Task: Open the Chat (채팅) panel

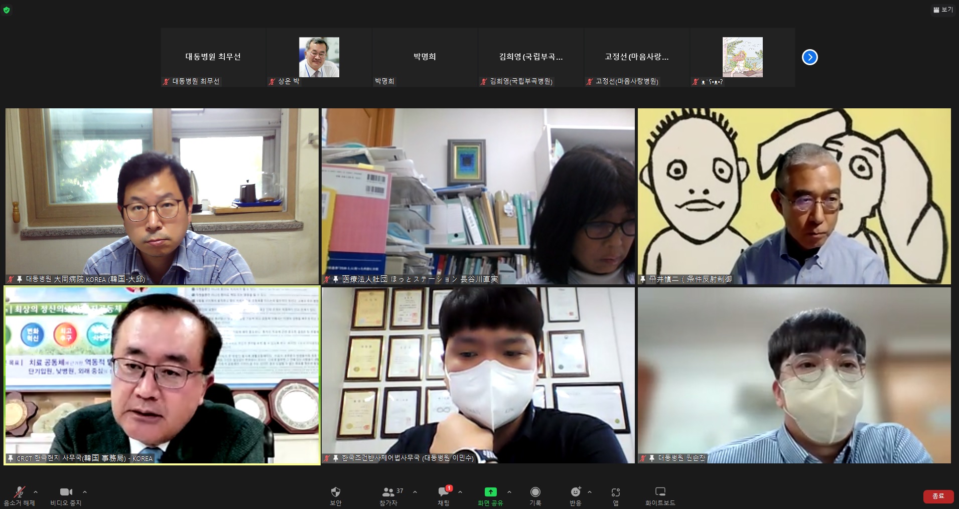Action: tap(444, 492)
